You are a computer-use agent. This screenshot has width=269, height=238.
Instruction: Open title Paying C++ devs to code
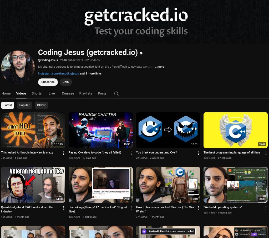(95, 152)
